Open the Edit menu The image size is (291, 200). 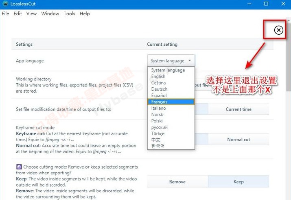[x=18, y=13]
